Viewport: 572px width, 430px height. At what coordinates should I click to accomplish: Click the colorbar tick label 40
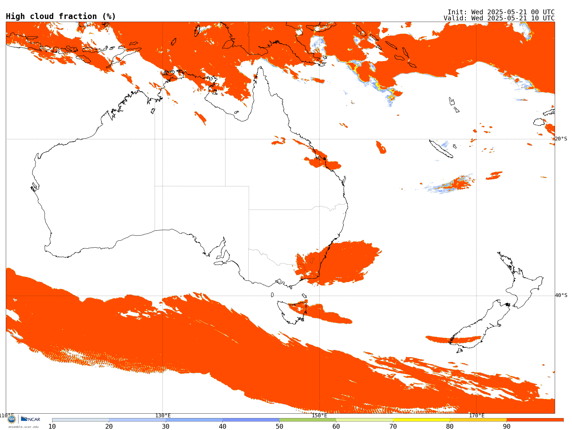[222, 427]
